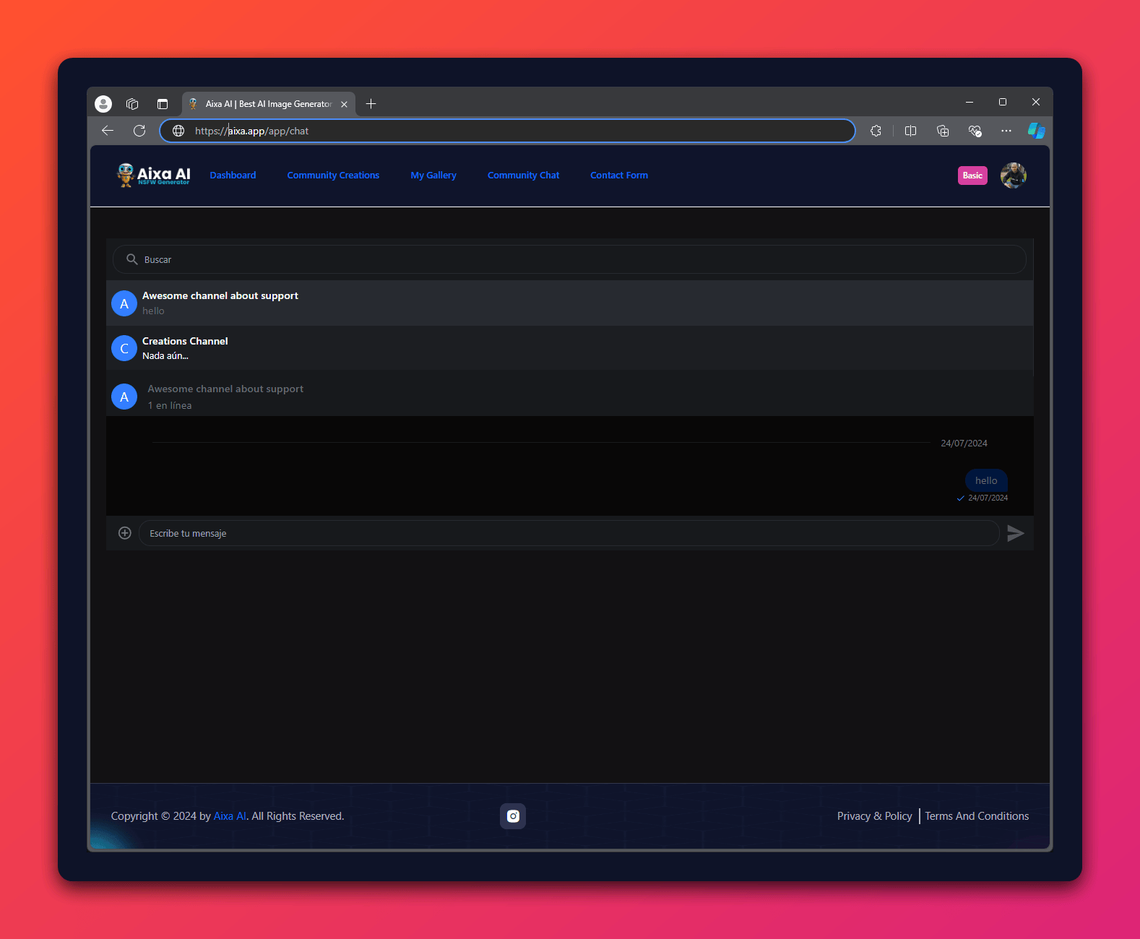
Task: Focus the Escribe tu mensaje input
Action: (x=569, y=533)
